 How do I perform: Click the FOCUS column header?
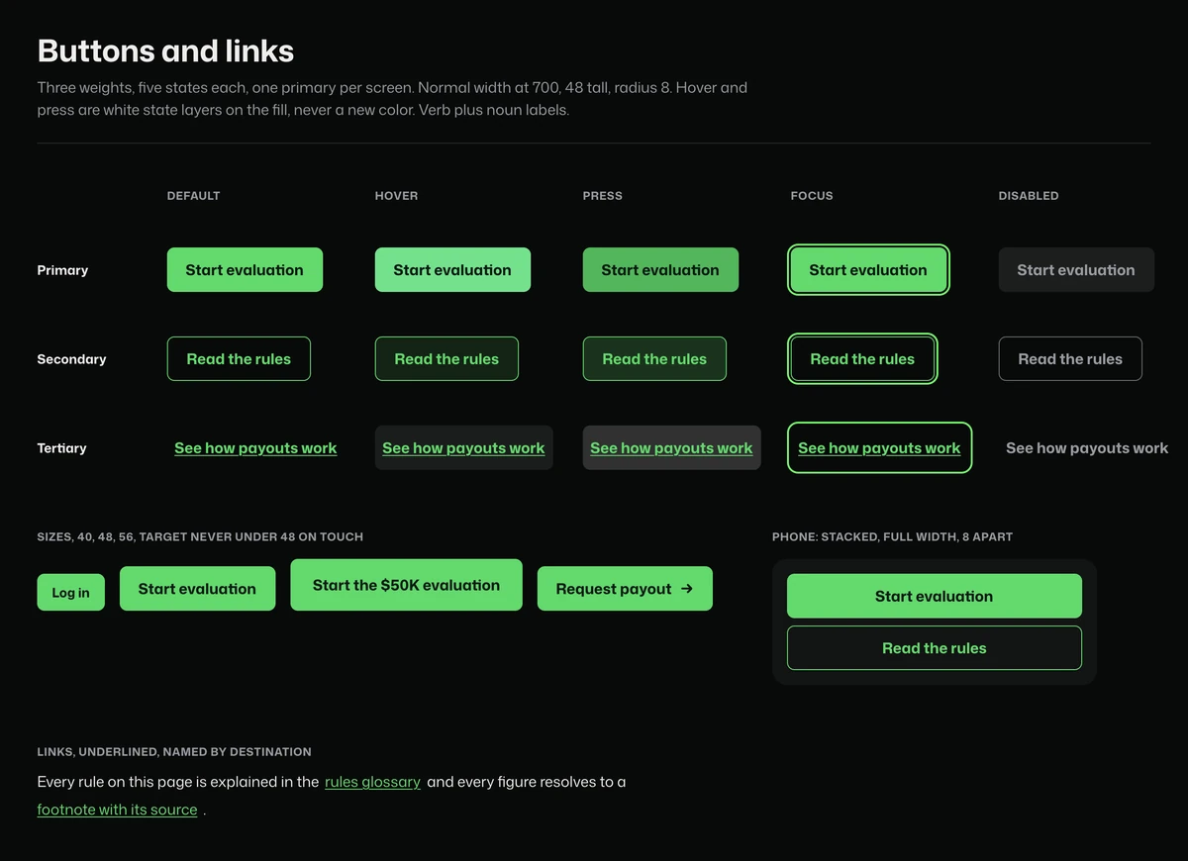coord(812,196)
